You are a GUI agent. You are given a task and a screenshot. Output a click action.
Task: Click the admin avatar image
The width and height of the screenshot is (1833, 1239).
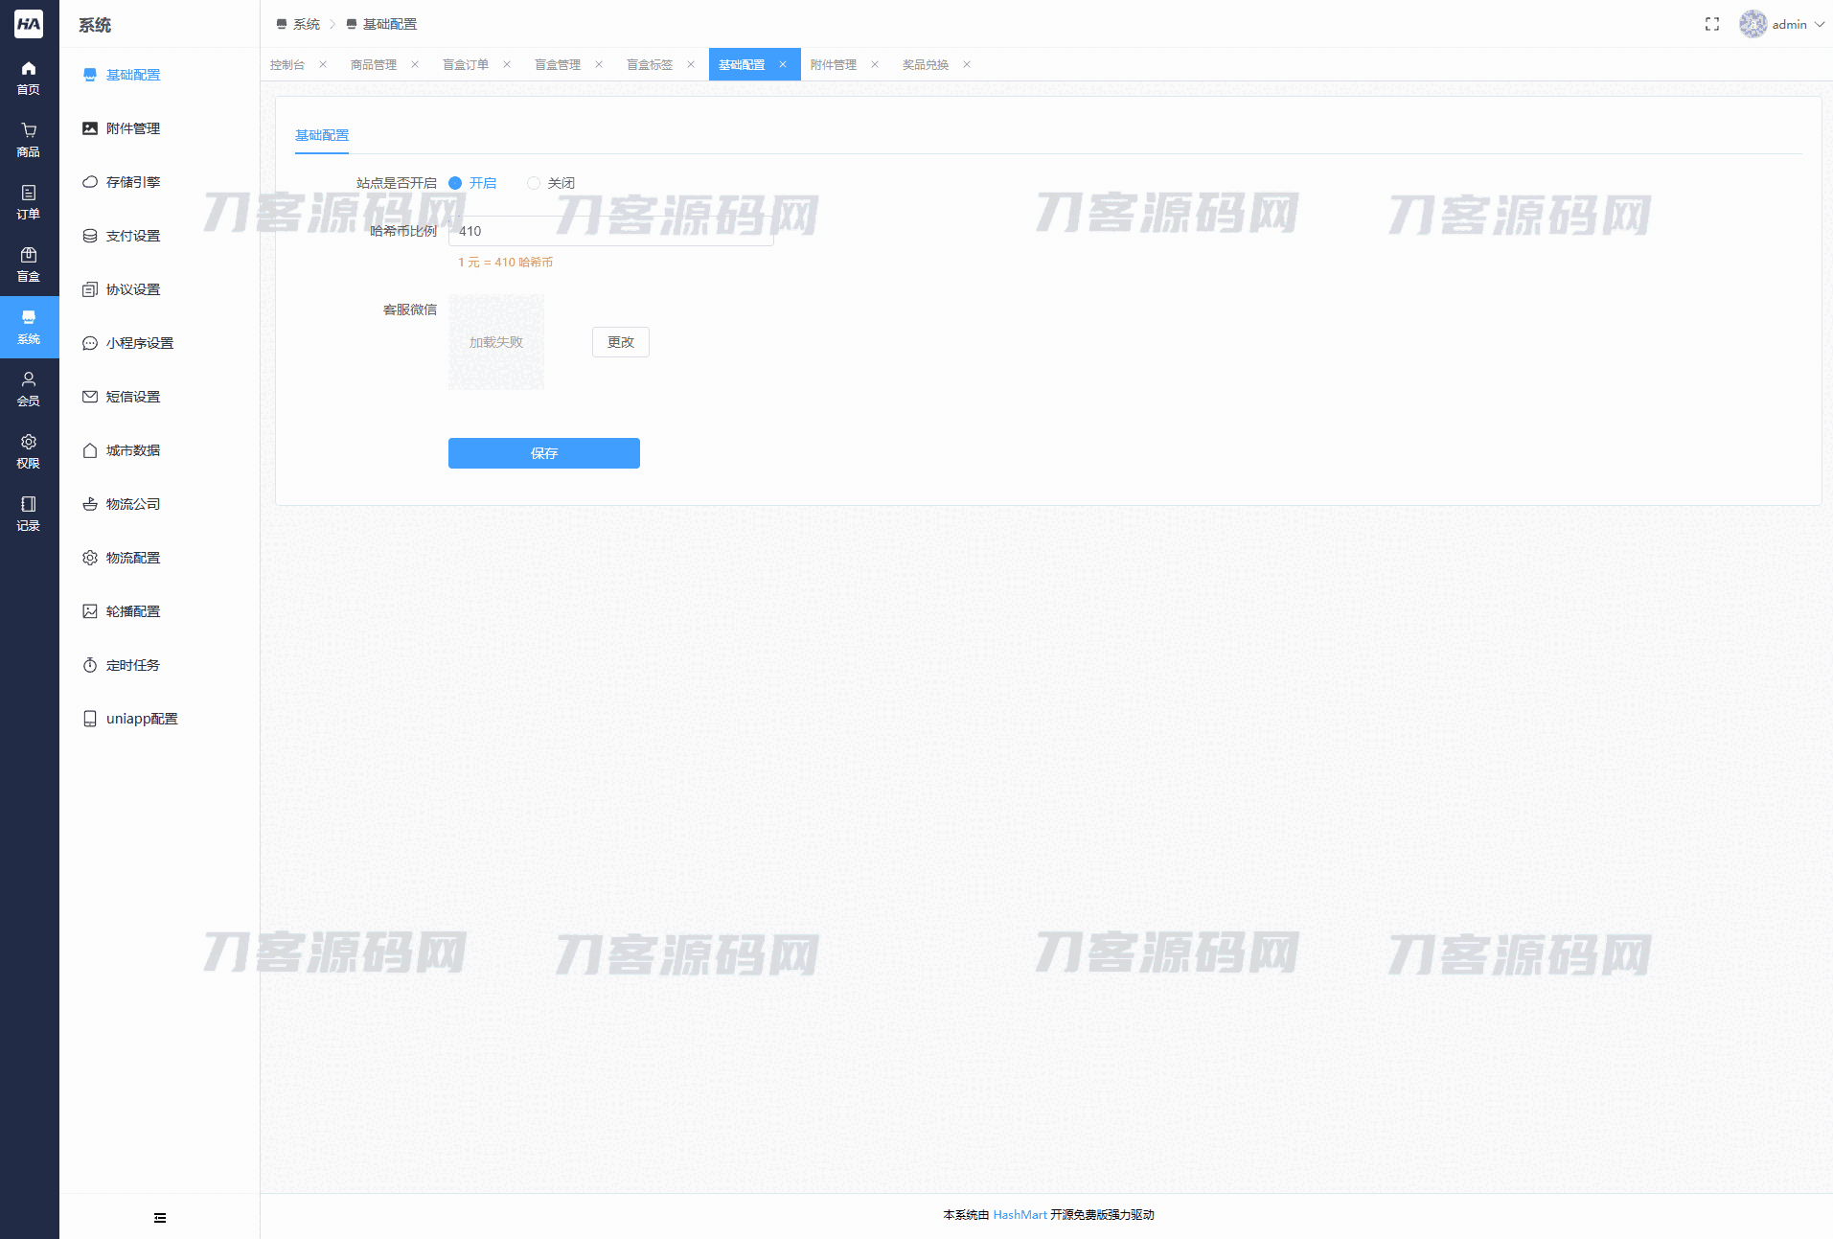(1753, 24)
